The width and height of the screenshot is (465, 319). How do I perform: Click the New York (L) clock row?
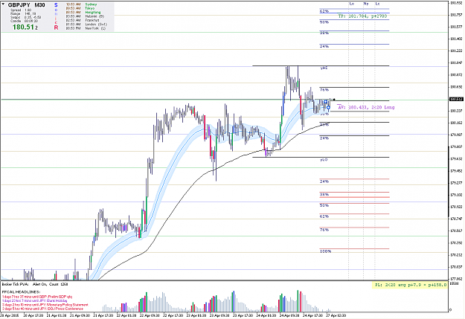[86, 28]
